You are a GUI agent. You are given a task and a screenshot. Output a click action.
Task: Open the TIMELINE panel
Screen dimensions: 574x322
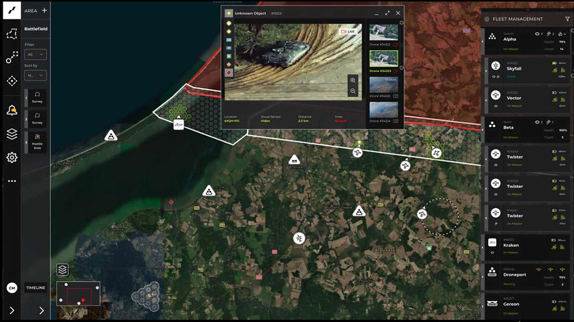[36, 288]
